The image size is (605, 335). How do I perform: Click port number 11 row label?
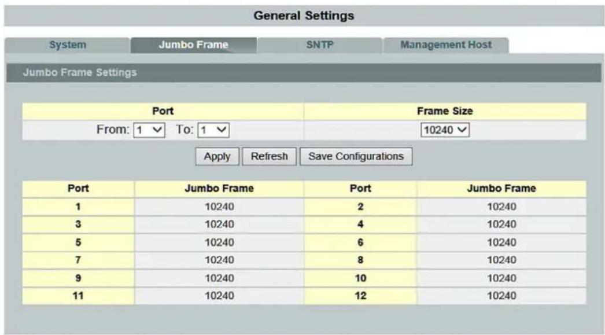(x=78, y=296)
